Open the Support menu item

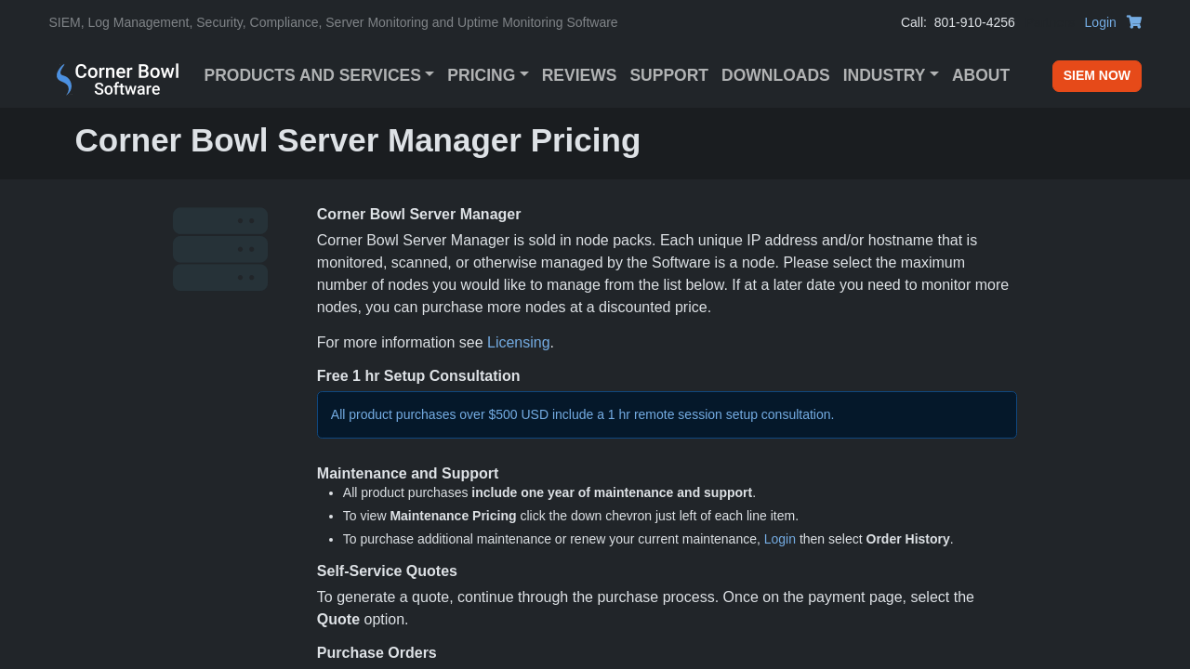[668, 75]
